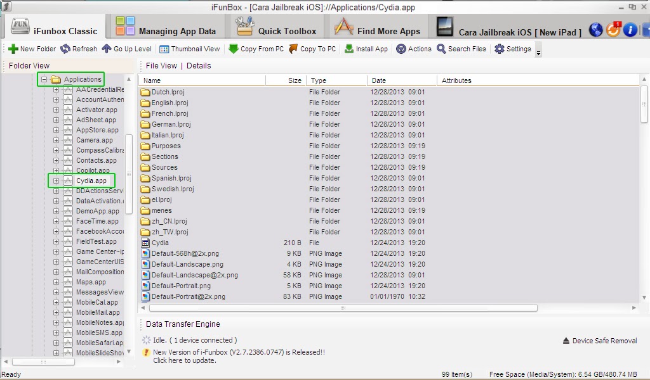Switch to Thumbnail View
This screenshot has height=380, width=650.
tap(189, 49)
